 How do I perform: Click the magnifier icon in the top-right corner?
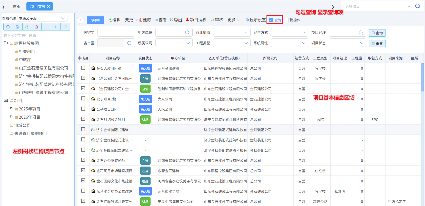[418, 6]
